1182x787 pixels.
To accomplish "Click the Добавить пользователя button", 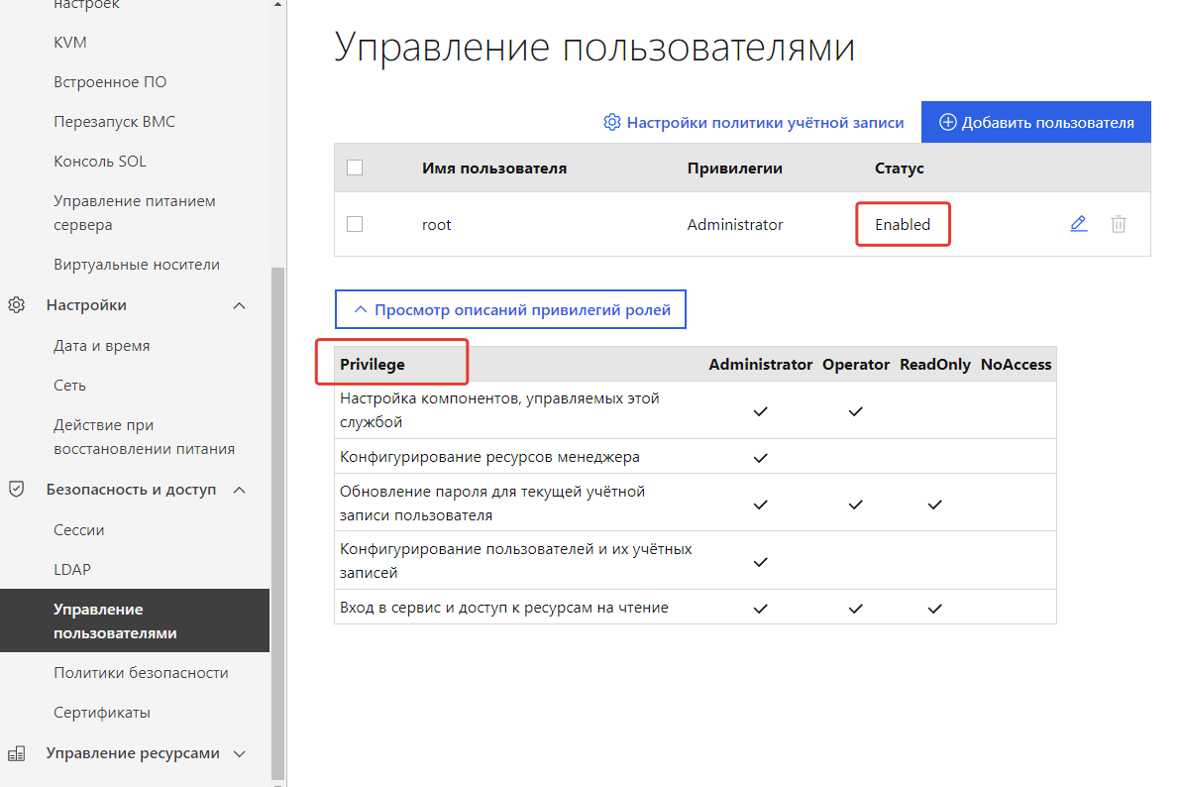I will coord(1035,121).
